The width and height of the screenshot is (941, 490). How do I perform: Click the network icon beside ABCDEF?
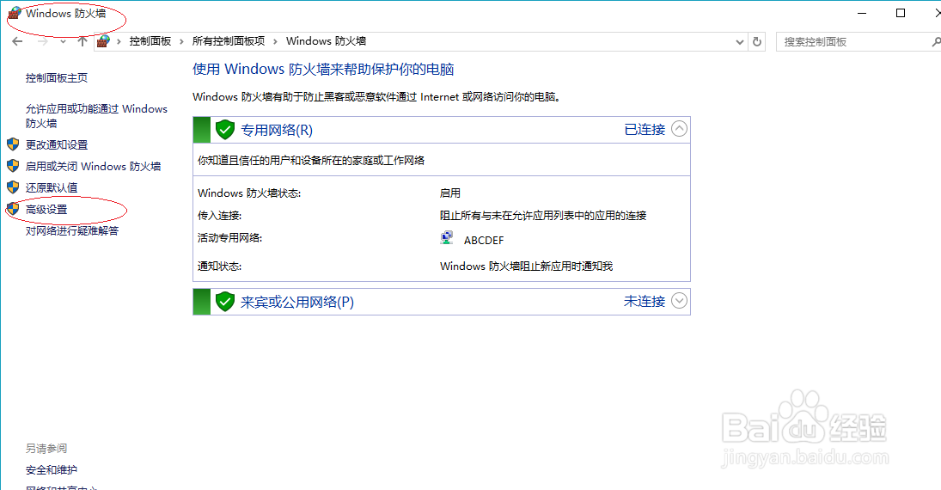click(x=447, y=238)
